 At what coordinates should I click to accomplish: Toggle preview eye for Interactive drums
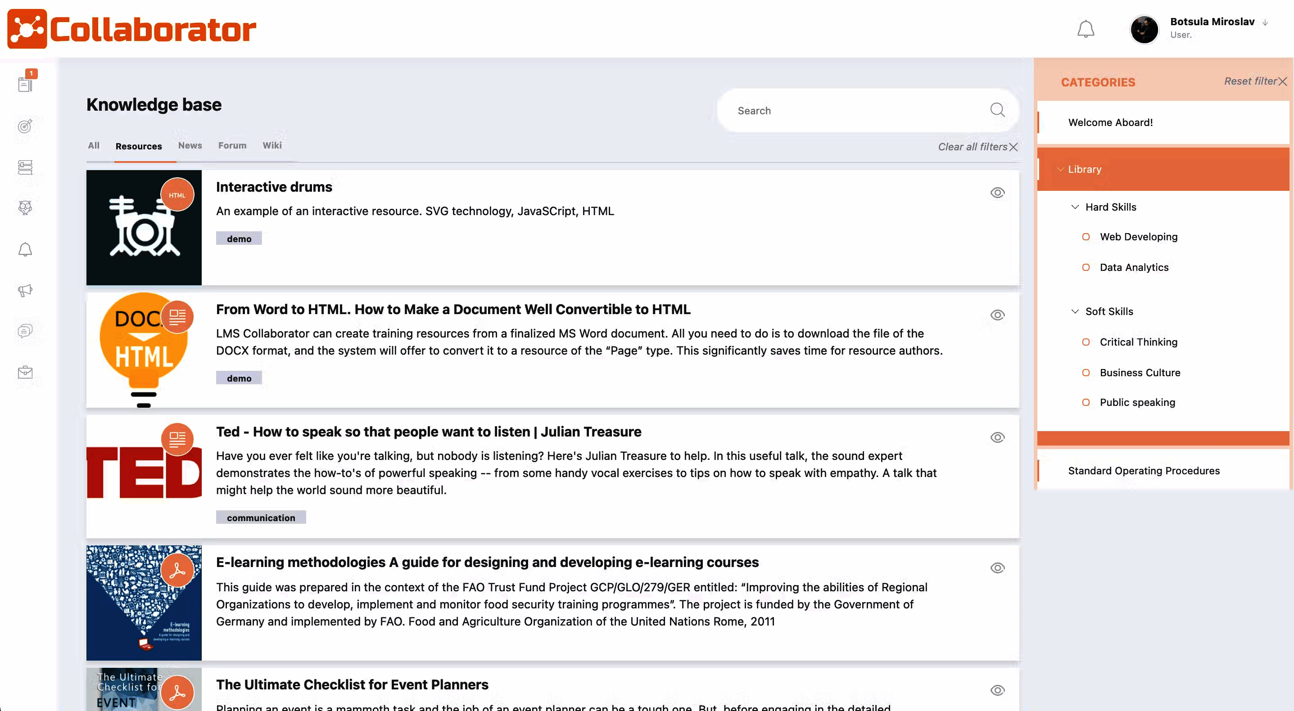998,192
